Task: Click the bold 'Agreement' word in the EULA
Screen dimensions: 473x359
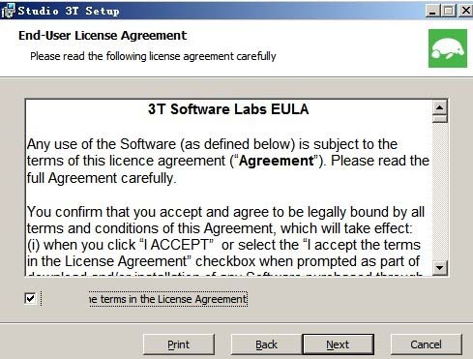Action: [x=277, y=161]
